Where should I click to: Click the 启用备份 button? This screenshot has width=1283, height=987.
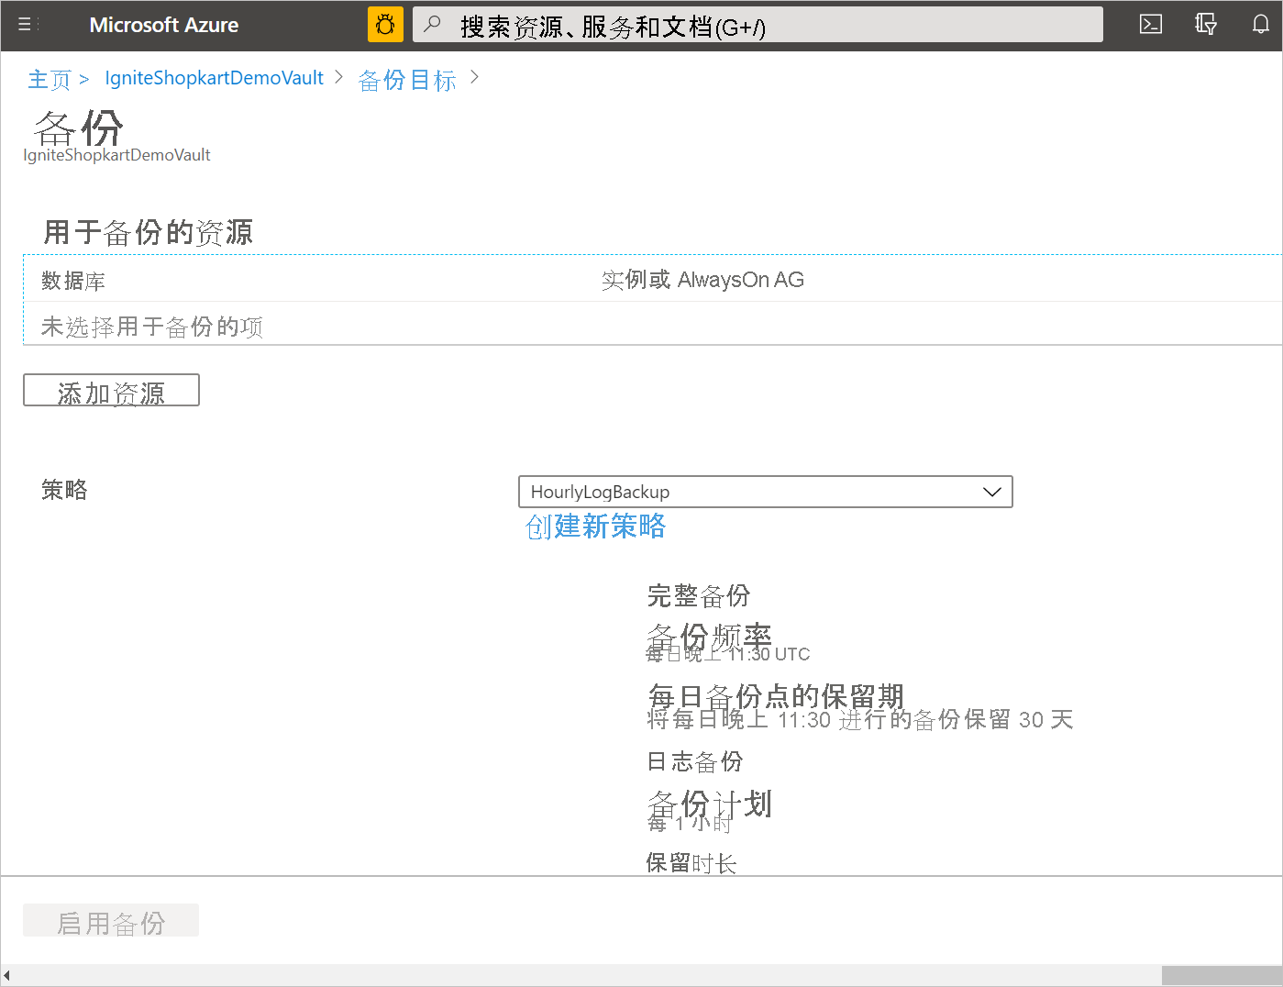111,920
